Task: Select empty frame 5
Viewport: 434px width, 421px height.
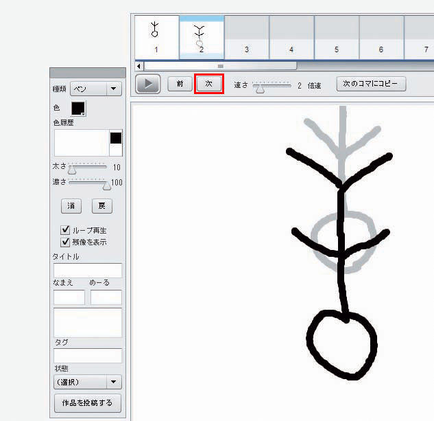Action: click(337, 37)
